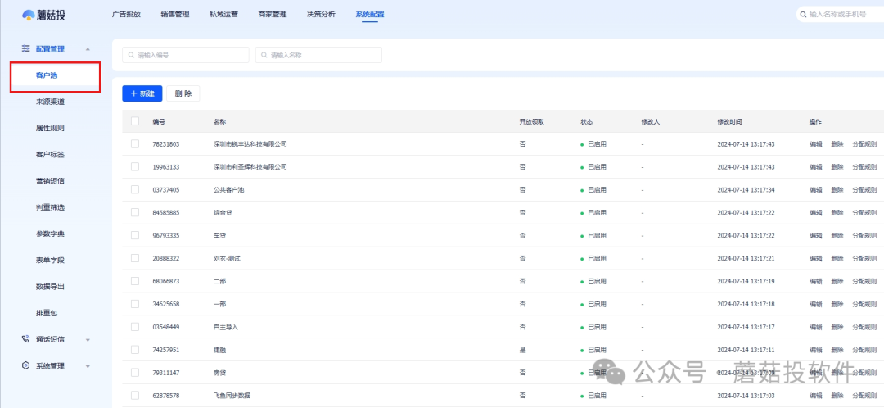Click the 通话短信 phone icon
This screenshot has height=408, width=884.
26,339
